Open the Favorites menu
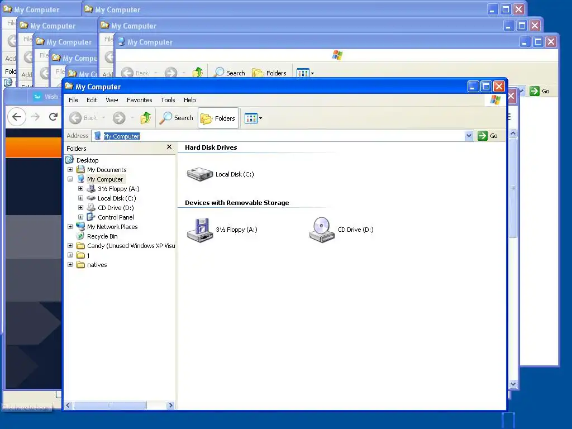The image size is (572, 429). [139, 100]
